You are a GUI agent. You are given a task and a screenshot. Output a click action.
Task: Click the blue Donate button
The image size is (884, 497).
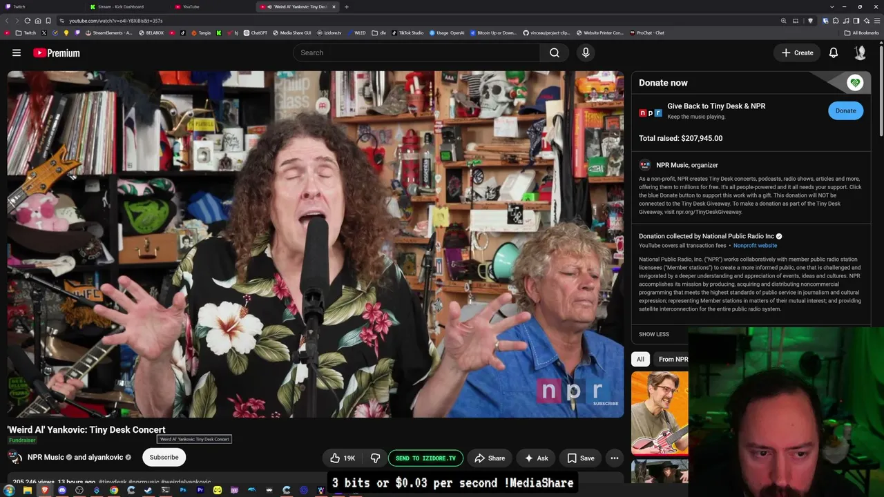click(x=845, y=110)
